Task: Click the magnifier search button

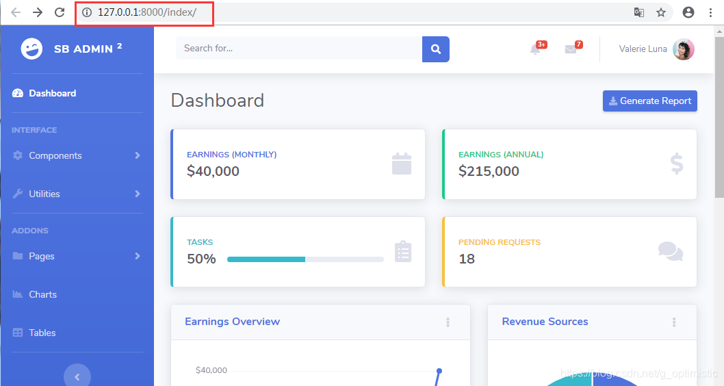Action: 435,49
